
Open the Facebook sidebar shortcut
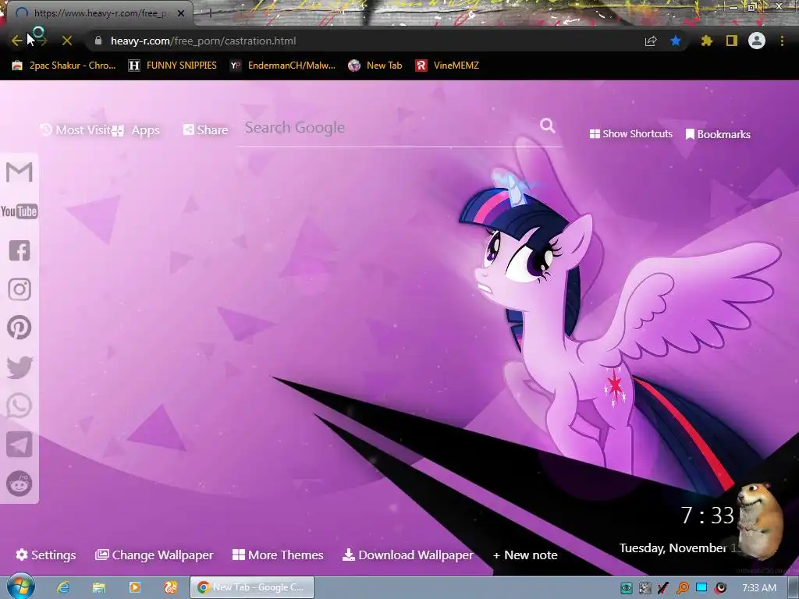(x=20, y=250)
